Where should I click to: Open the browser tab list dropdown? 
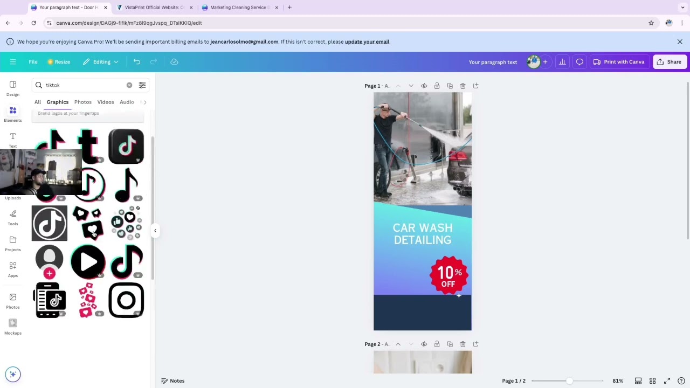coord(682,8)
